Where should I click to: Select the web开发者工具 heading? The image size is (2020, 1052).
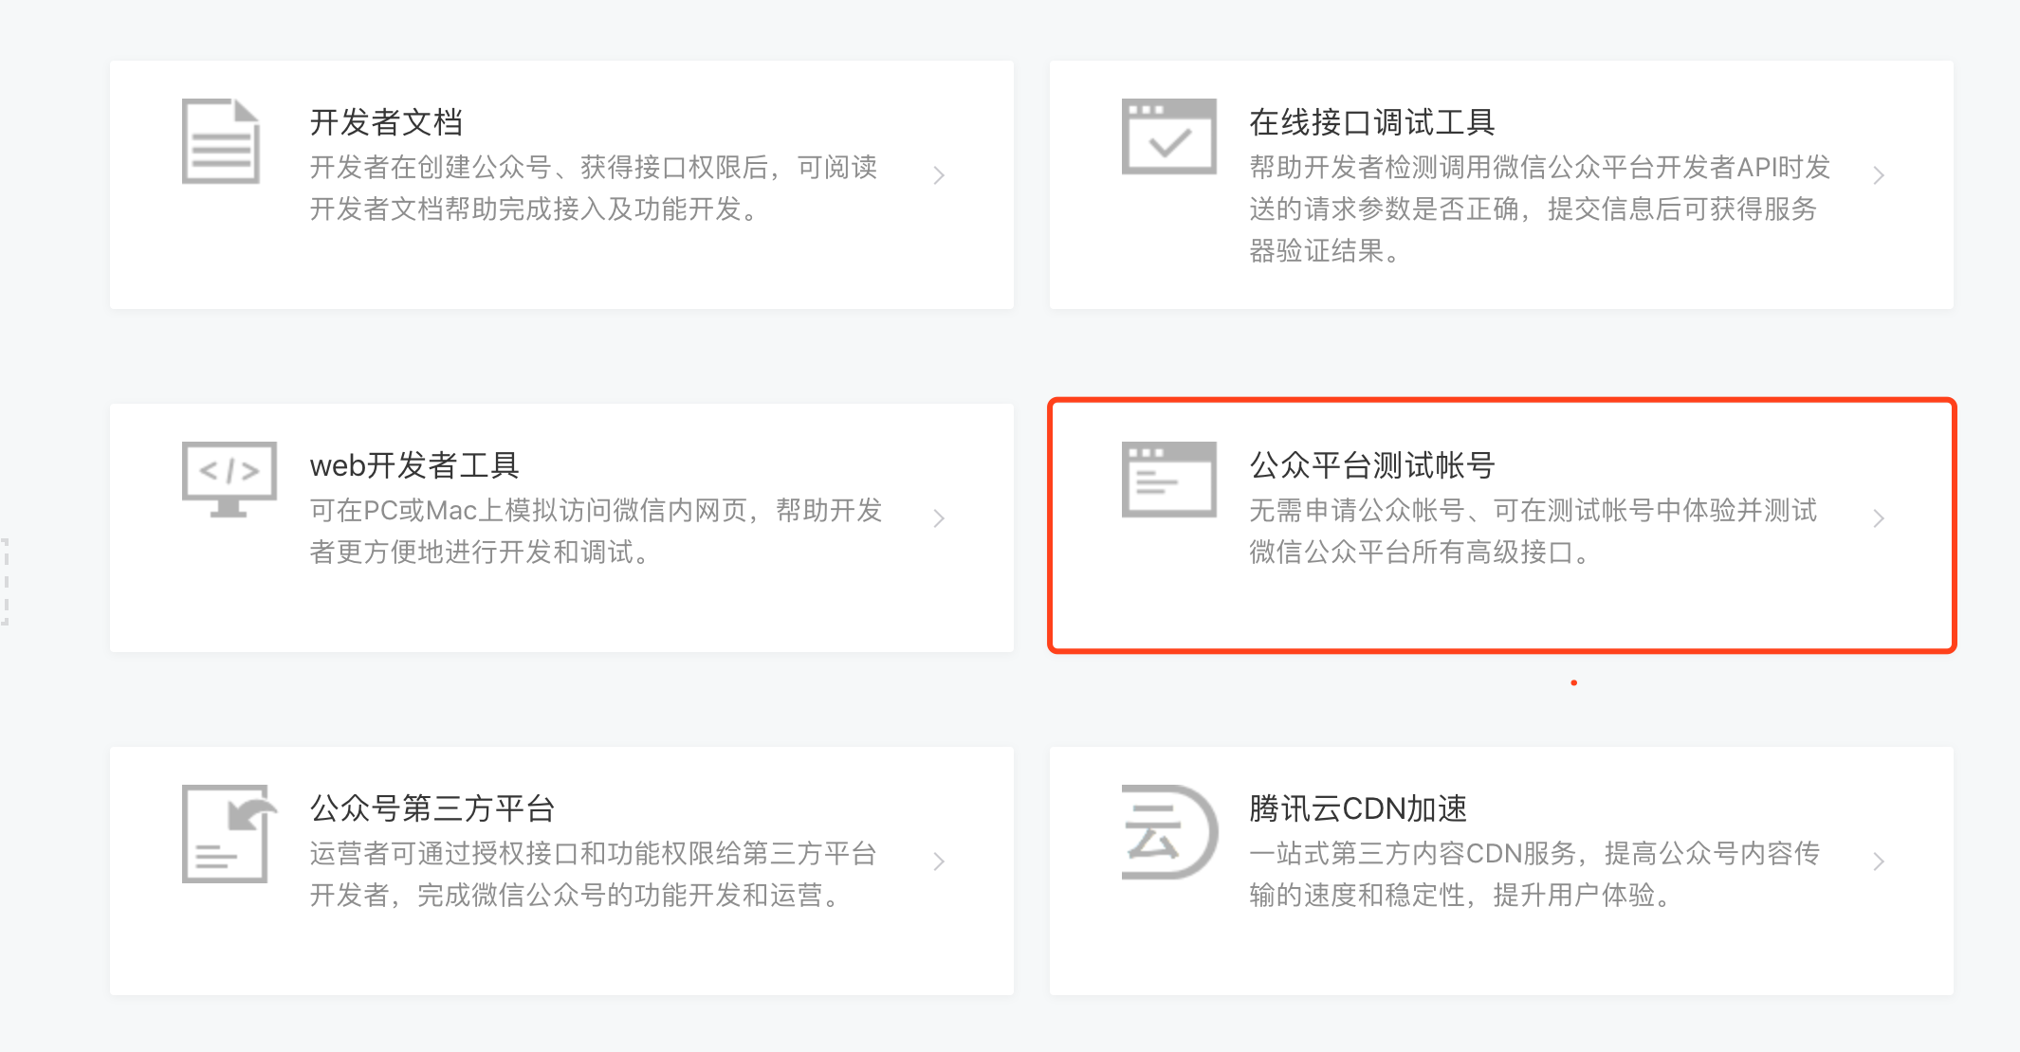(x=414, y=465)
